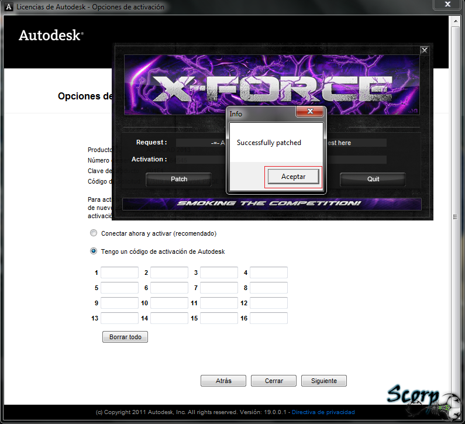Click the Autodesk icon in the title bar

pos(9,6)
